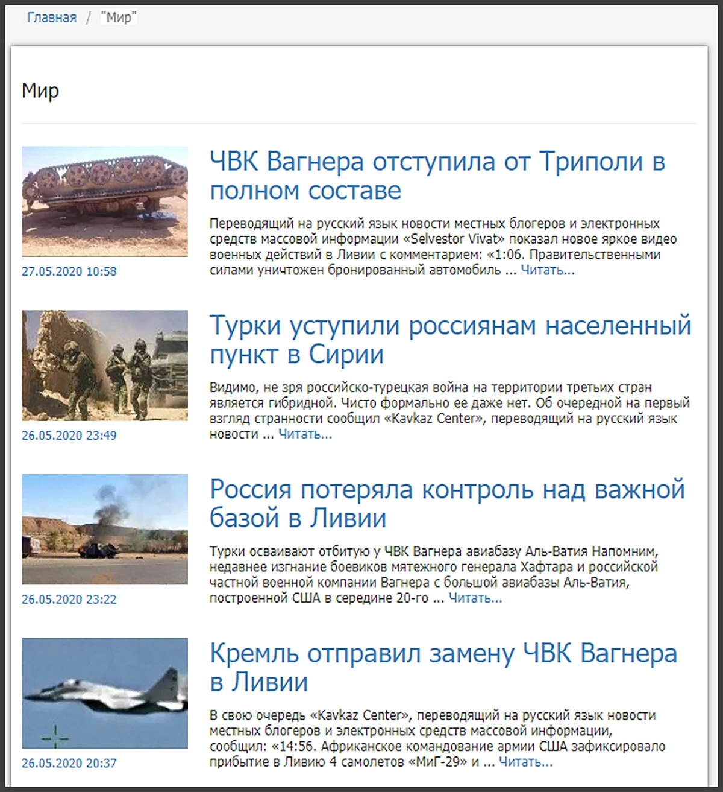The height and width of the screenshot is (792, 723).
Task: Go to the Главная breadcrumb link
Action: click(x=51, y=17)
